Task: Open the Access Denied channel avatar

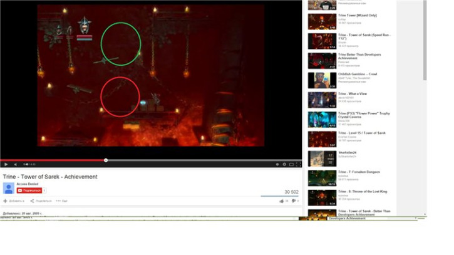Action: (8, 188)
